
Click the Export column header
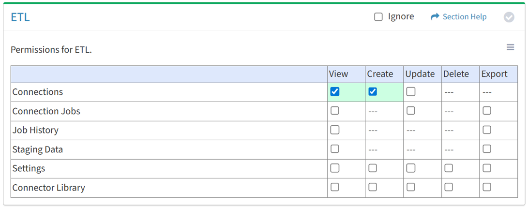pos(494,74)
